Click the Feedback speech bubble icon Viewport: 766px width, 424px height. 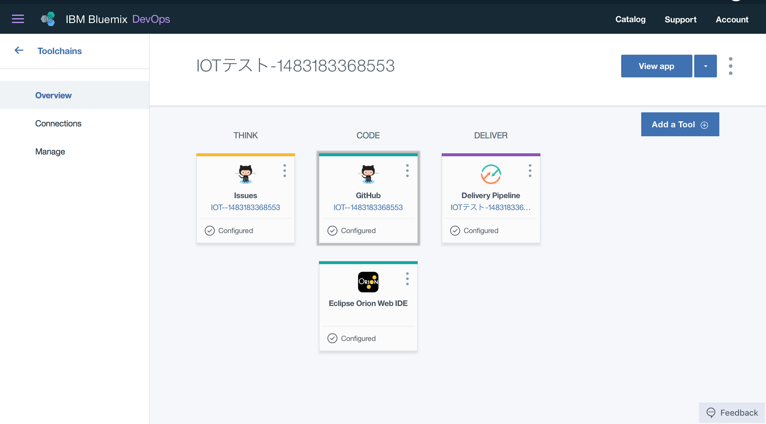(x=711, y=413)
